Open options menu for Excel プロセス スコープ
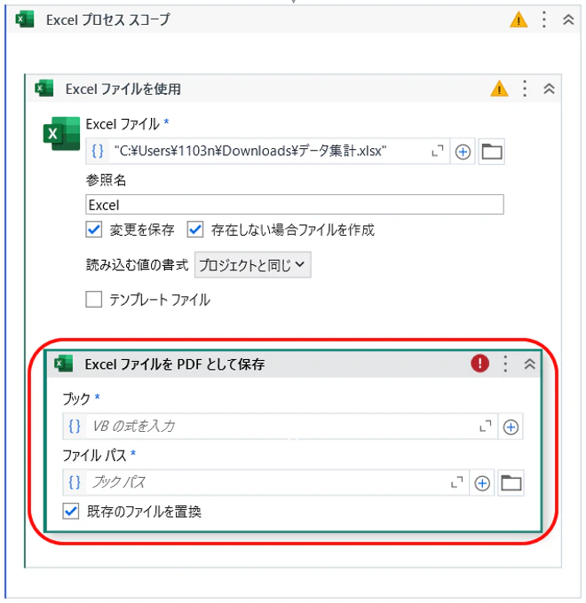Image resolution: width=586 pixels, height=603 pixels. (543, 20)
